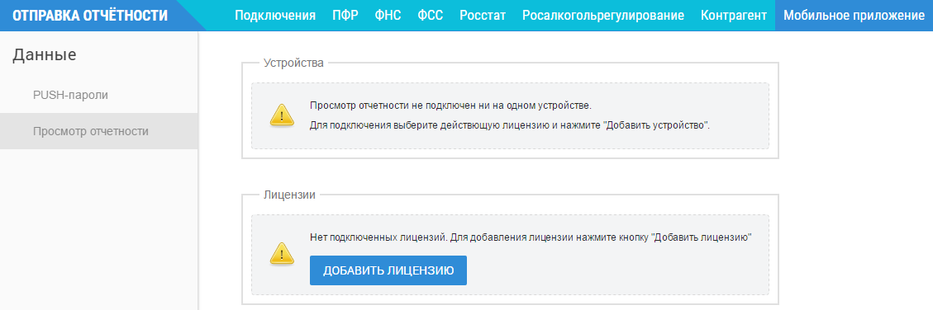Select Просмотр отчетности in the sidebar
Screen dimensions: 933x310
[99, 131]
